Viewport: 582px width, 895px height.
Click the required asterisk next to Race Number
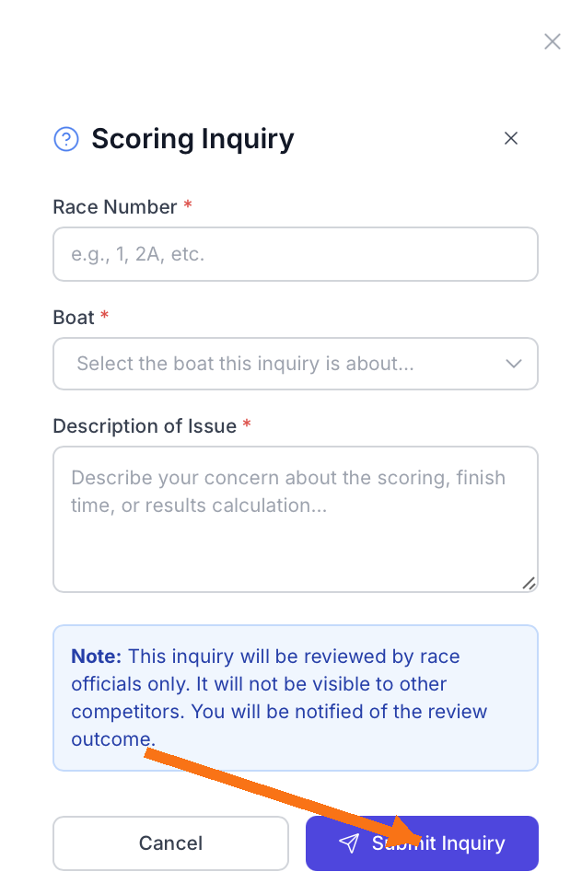coord(187,206)
